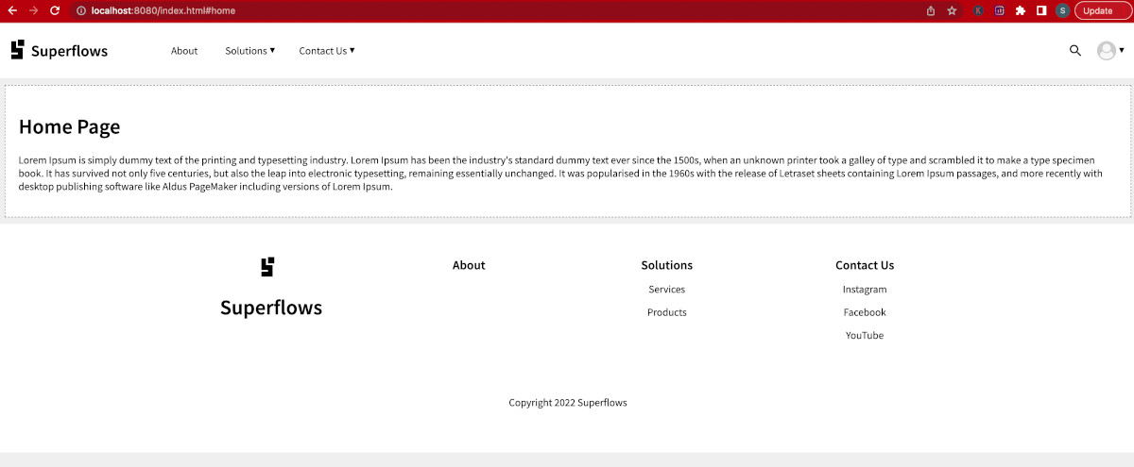Click the footer About heading
Screen dimensions: 1134x467
coord(469,265)
